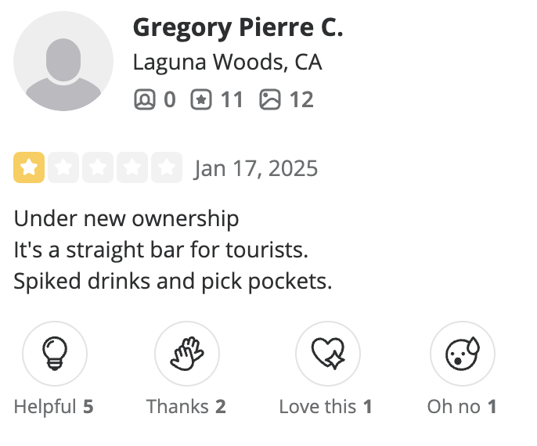Screen dimensions: 537x446
Task: Click the "Helpful 5" label text
Action: pos(54,407)
